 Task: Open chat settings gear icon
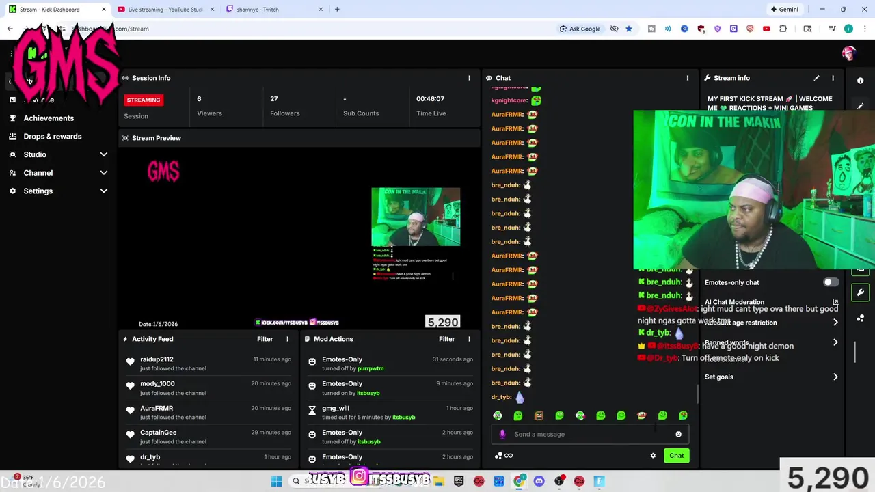[653, 456]
